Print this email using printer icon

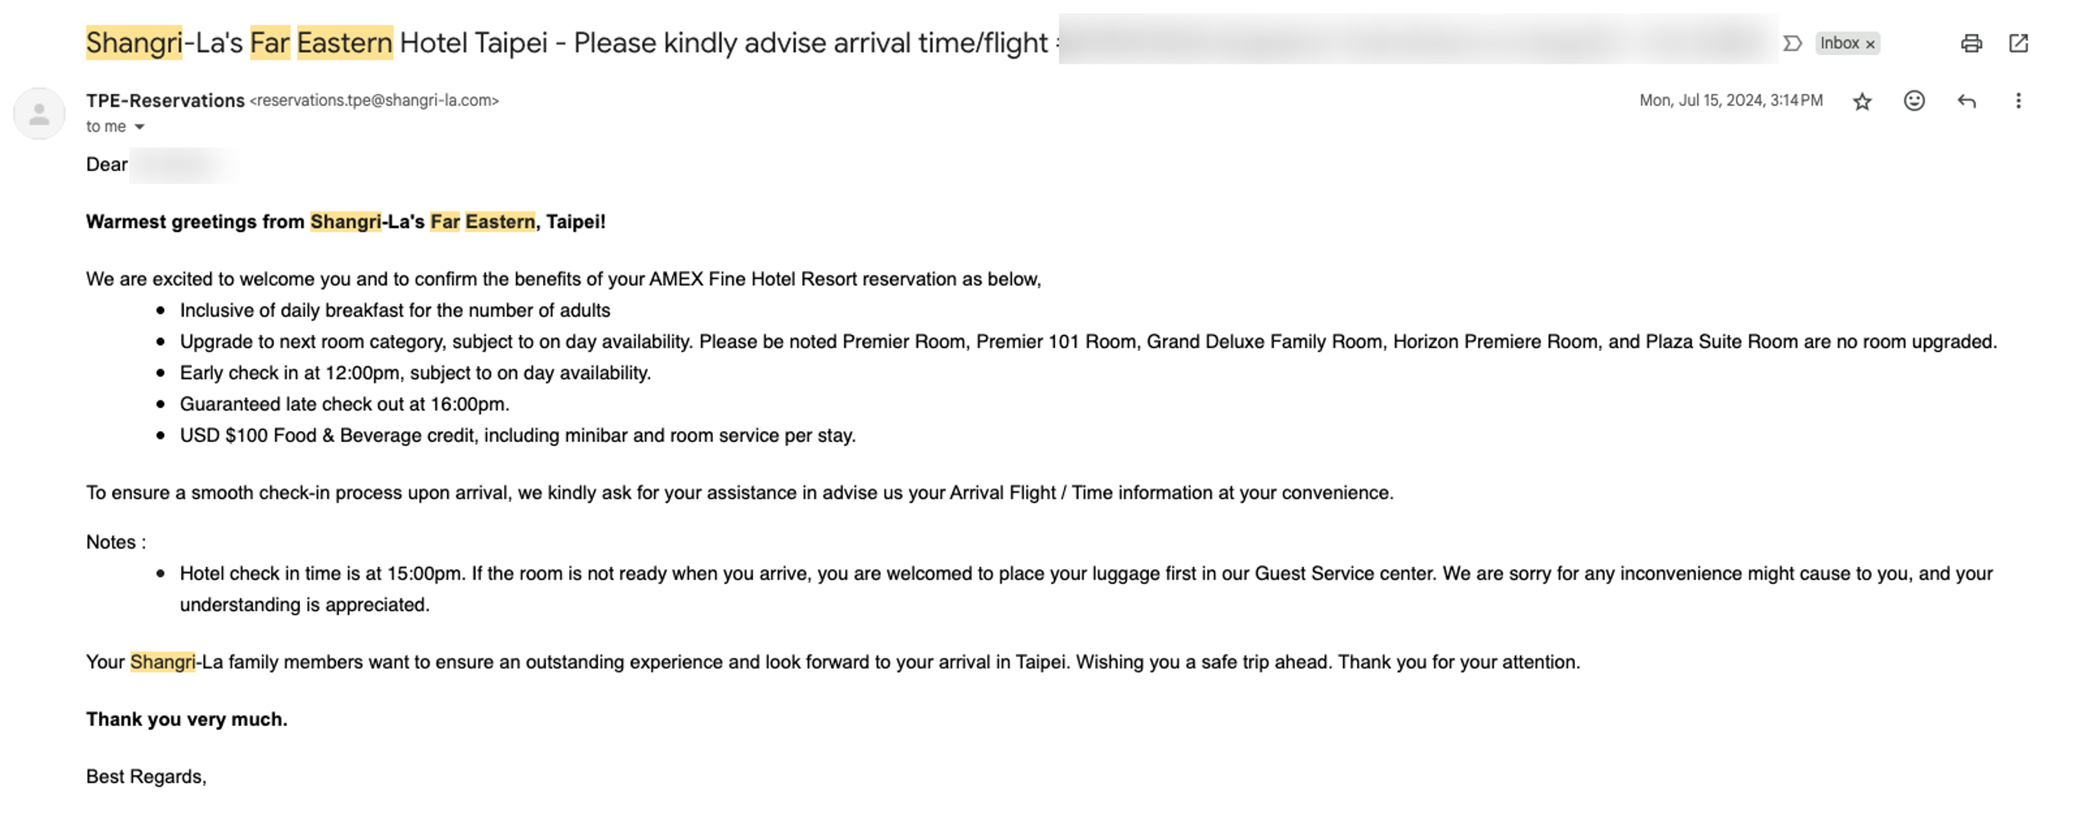tap(1971, 44)
